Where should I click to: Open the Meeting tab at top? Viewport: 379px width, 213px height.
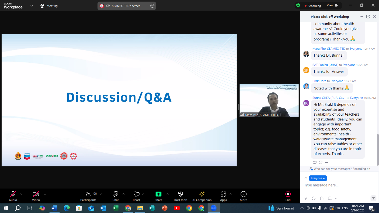[49, 6]
